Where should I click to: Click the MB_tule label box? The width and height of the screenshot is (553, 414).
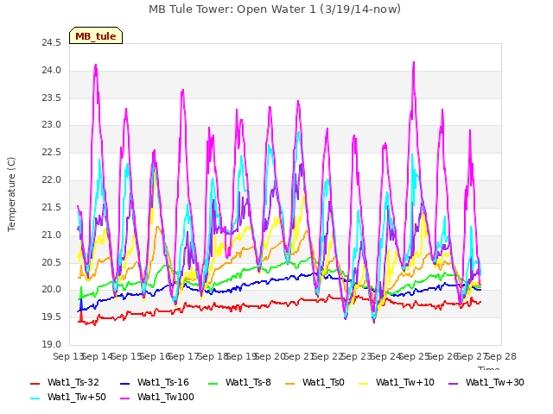click(x=96, y=35)
